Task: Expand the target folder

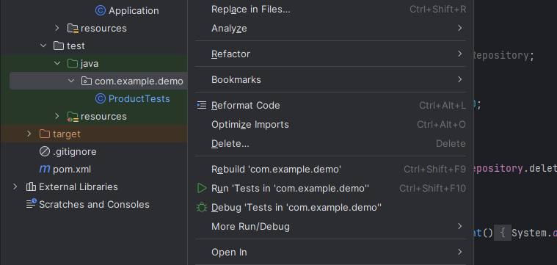Action: (29, 134)
